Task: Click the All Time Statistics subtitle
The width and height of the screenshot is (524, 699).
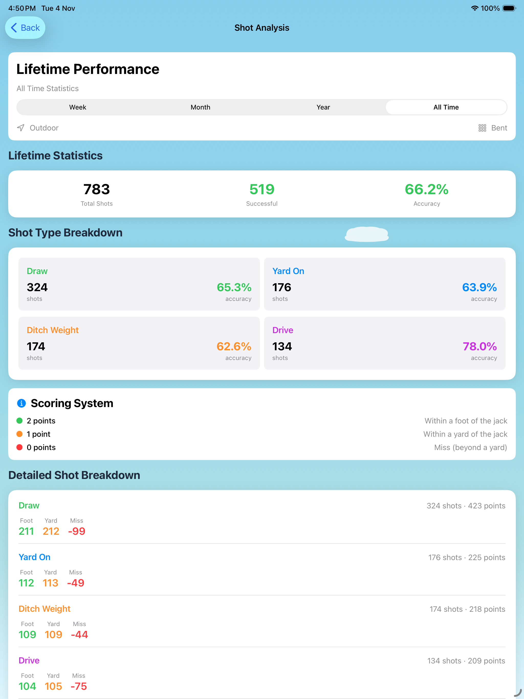Action: pos(48,89)
